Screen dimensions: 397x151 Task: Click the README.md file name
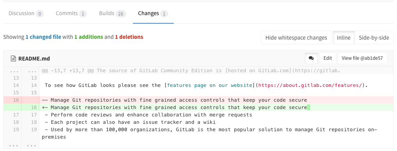[x=34, y=59]
